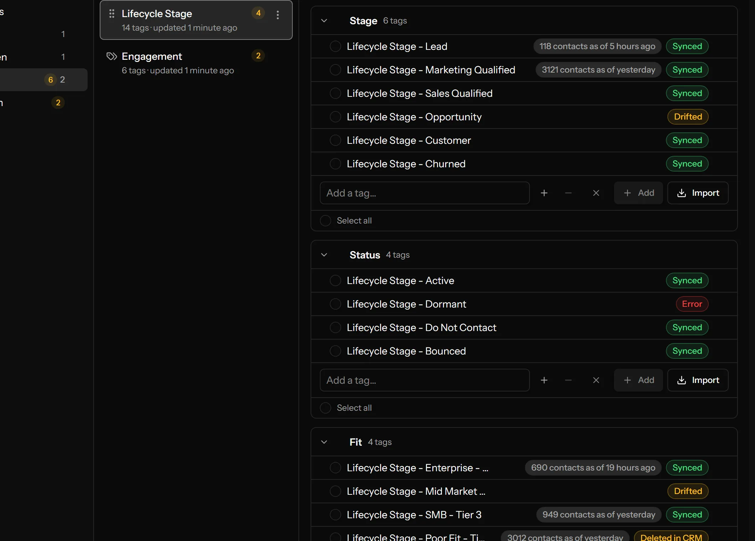Toggle Select all in the Status group
Screen dimensions: 755x541
[x=325, y=408]
